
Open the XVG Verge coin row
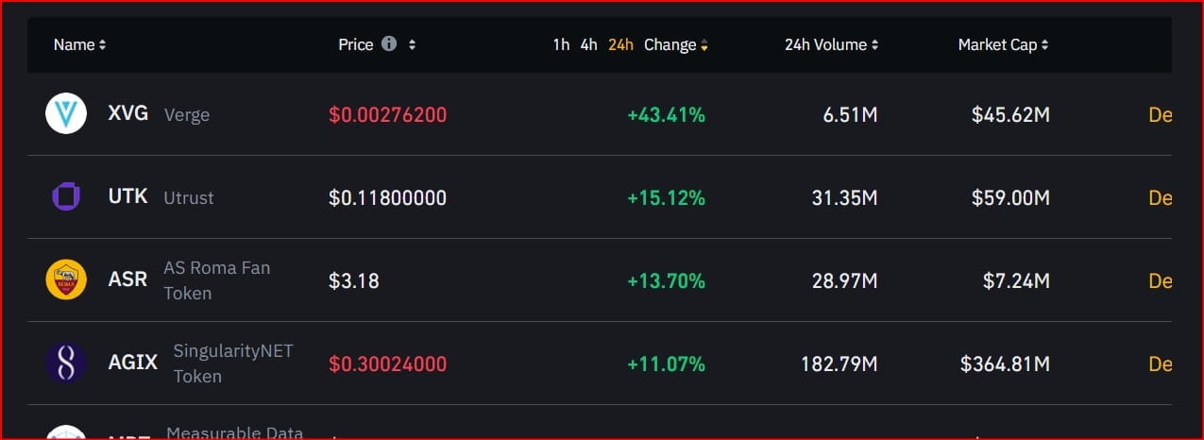(x=128, y=114)
